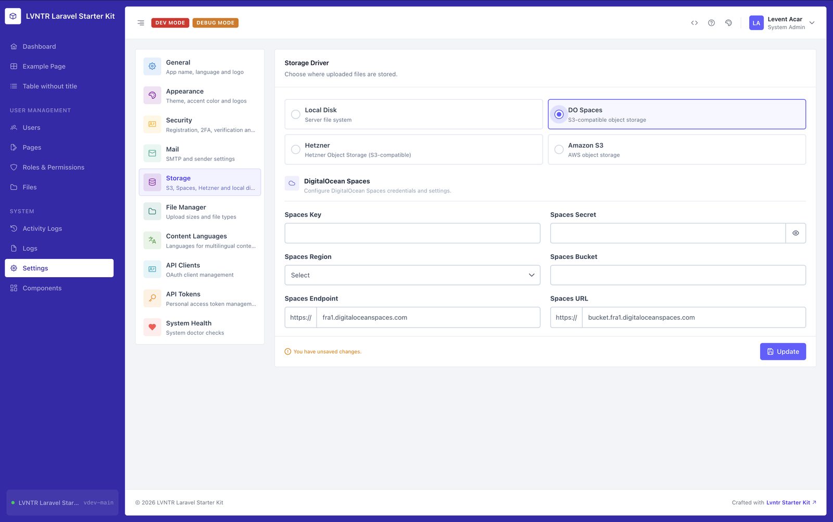
Task: Click the System Health heart icon
Action: point(152,328)
